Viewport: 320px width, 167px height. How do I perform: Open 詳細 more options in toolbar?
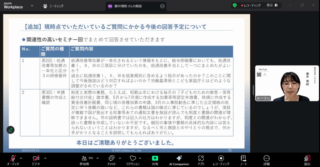(267, 158)
